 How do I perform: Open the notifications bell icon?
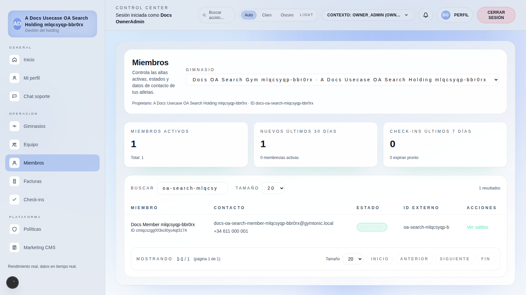(x=425, y=15)
